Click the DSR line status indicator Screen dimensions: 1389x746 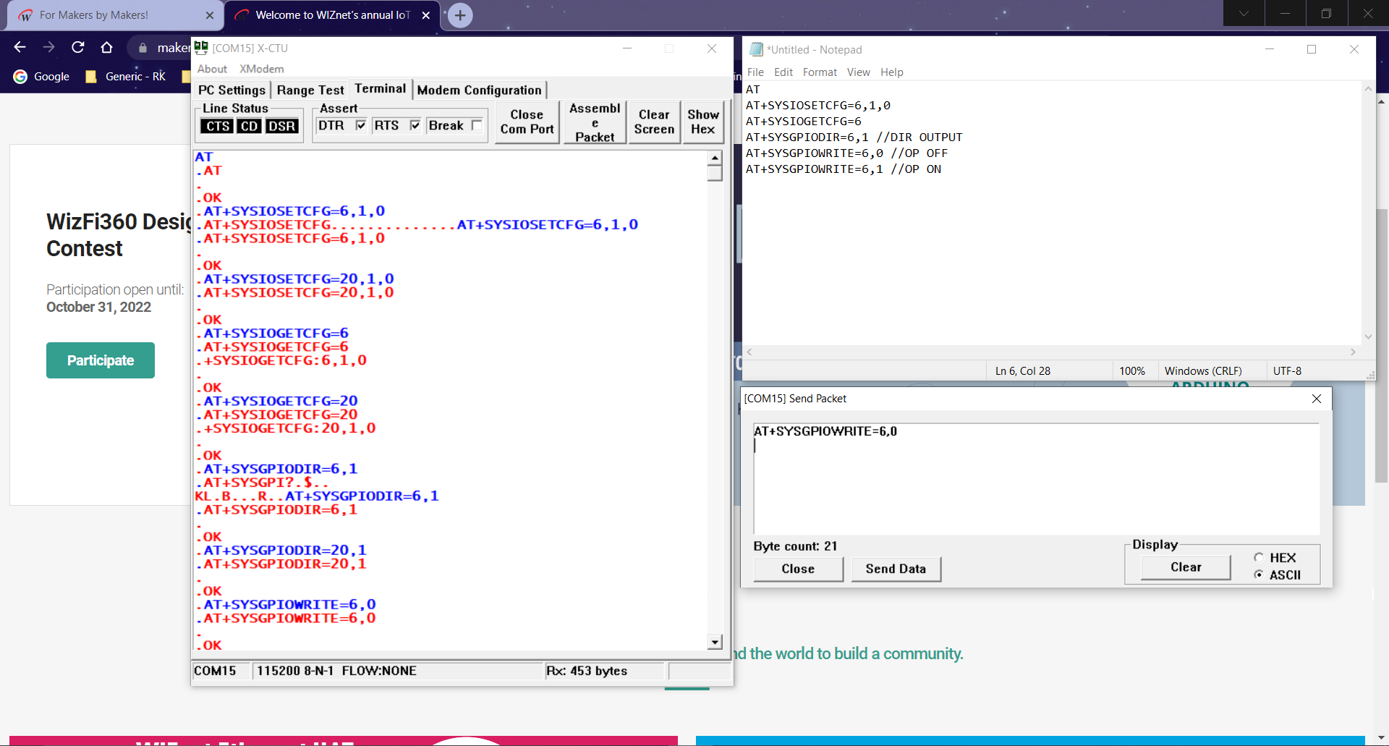tap(281, 127)
